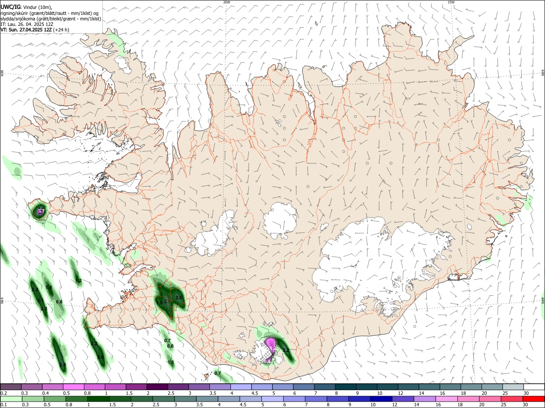Click the '3.2' precipitation value on the map
Screen dimensions: 545x408
[286, 351]
